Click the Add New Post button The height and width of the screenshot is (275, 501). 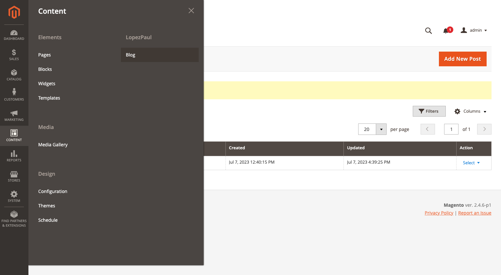click(x=462, y=59)
